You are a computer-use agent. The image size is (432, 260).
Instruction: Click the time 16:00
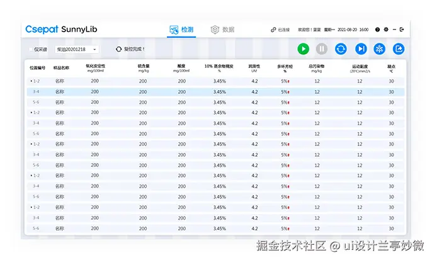[364, 30]
